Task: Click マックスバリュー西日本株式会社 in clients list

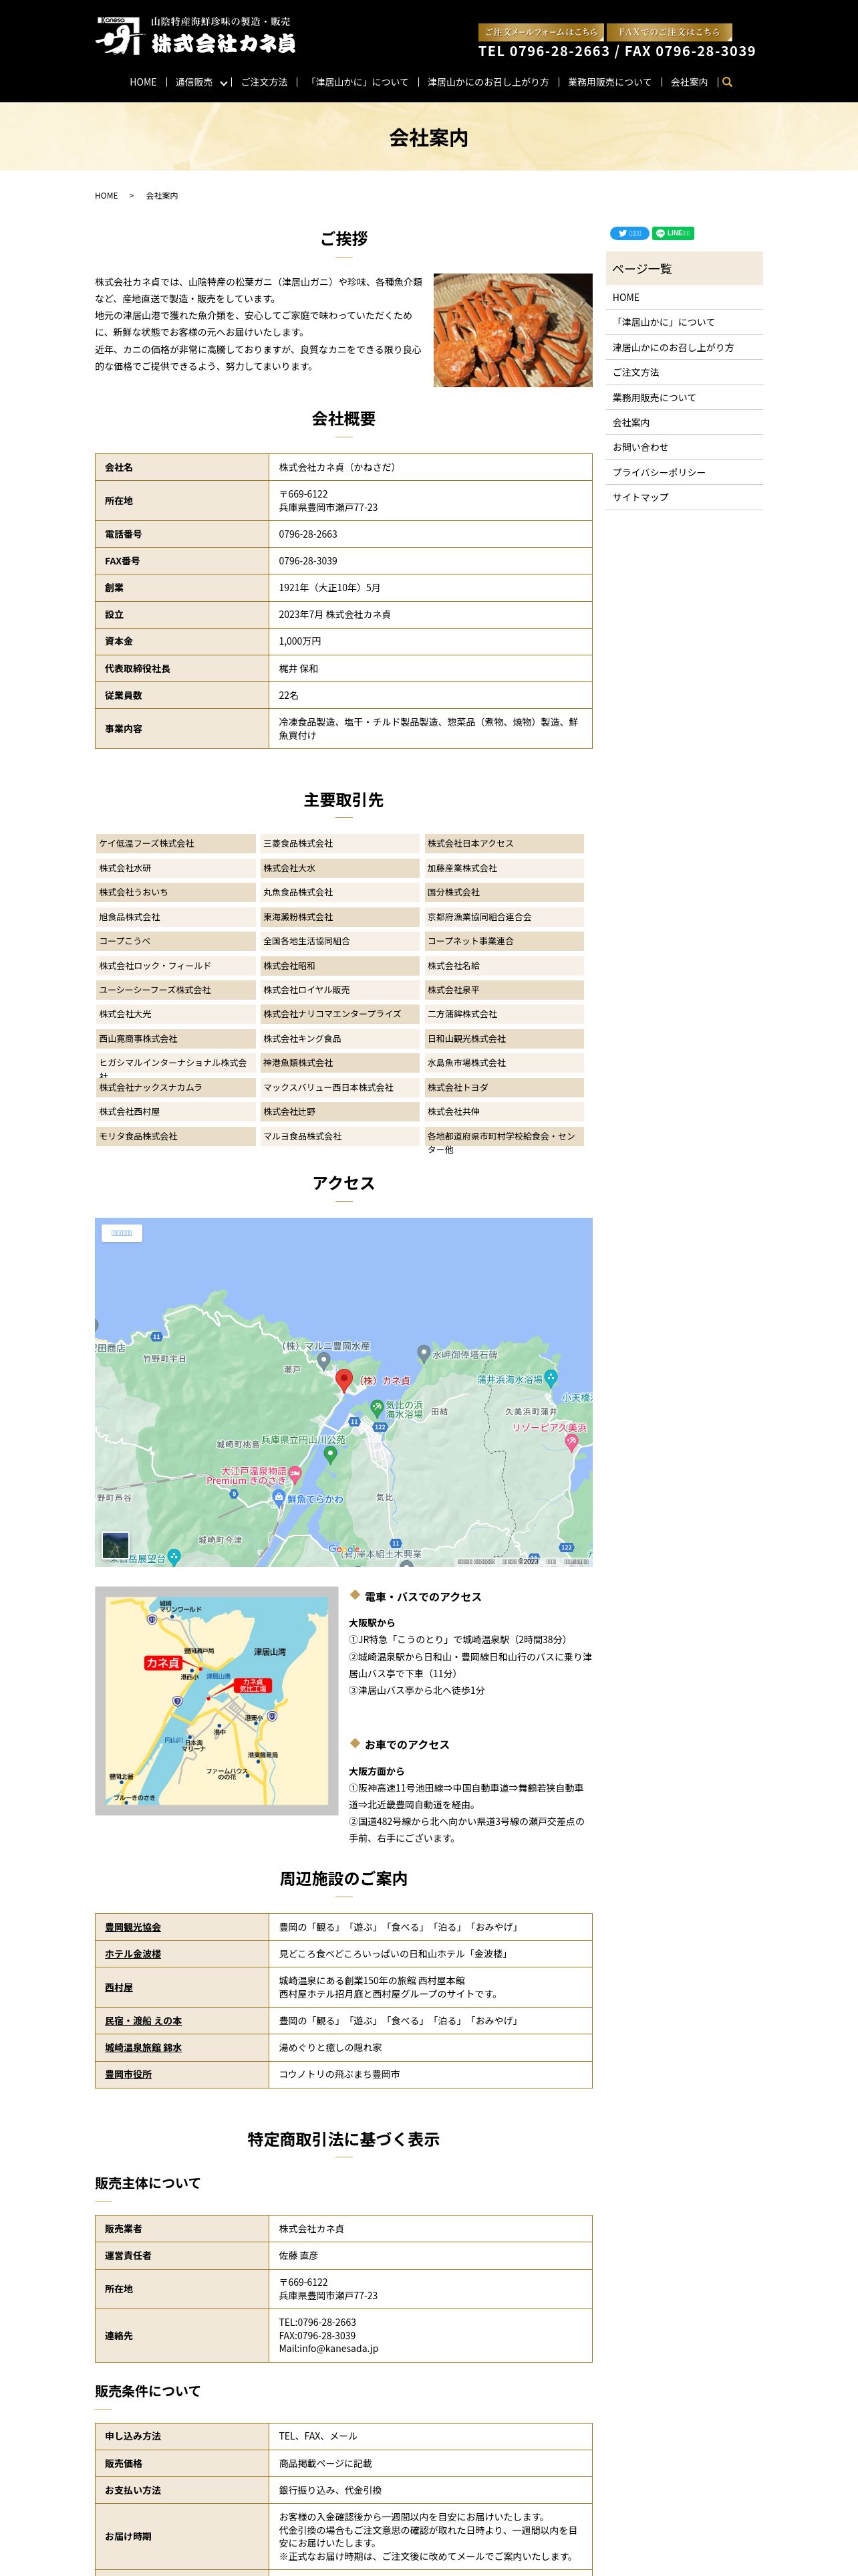Action: [x=339, y=1087]
